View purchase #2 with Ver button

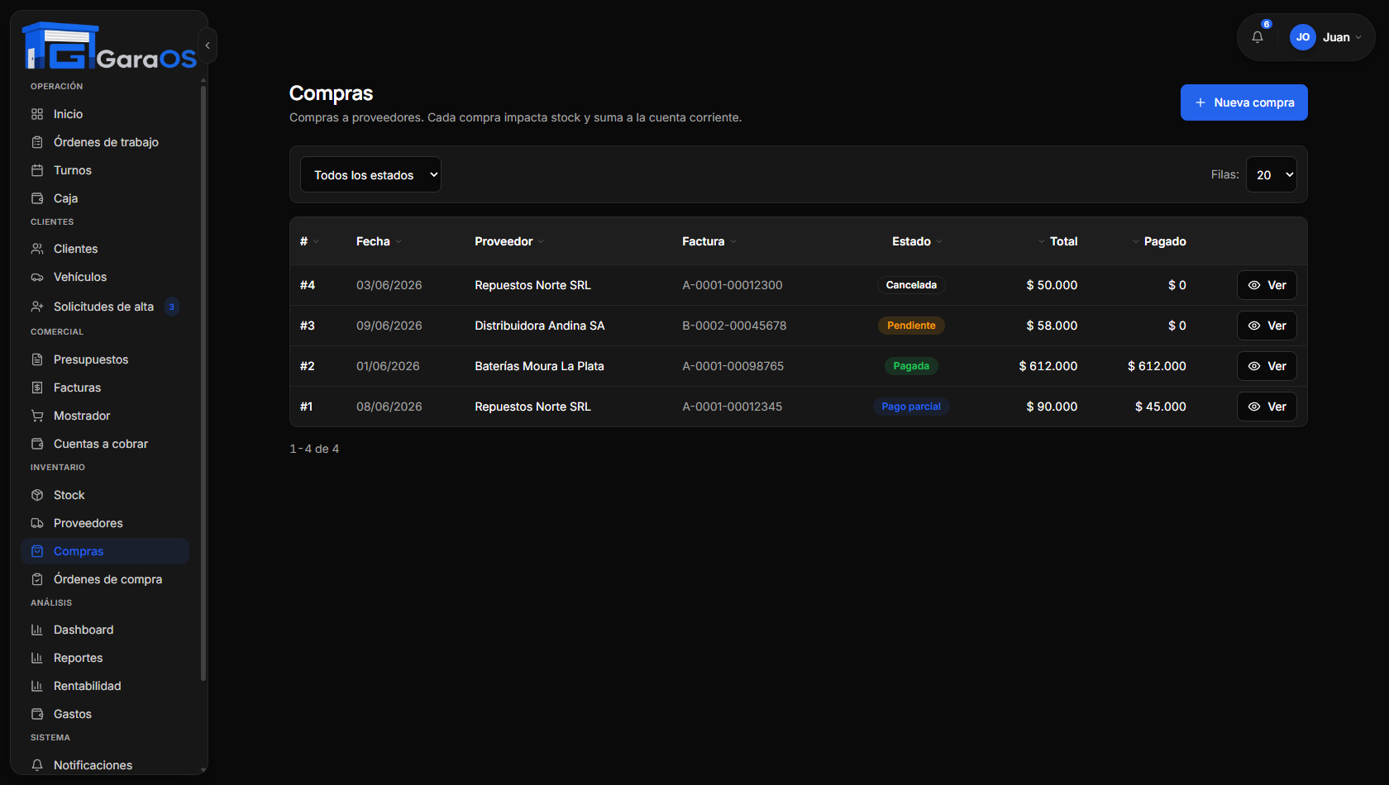[x=1267, y=366]
